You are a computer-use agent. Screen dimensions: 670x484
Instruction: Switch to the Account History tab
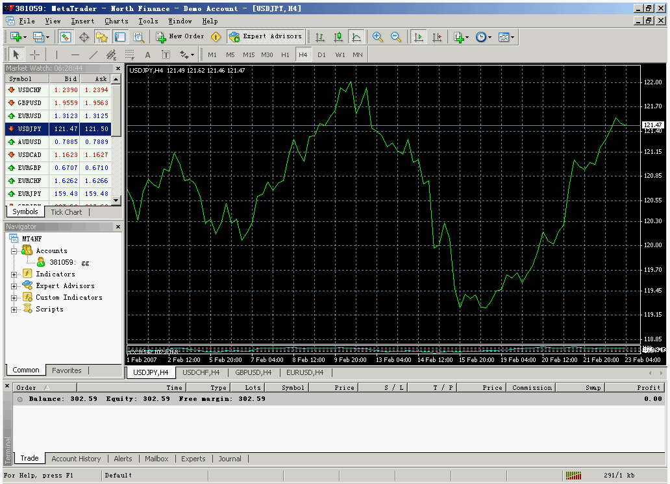[76, 459]
